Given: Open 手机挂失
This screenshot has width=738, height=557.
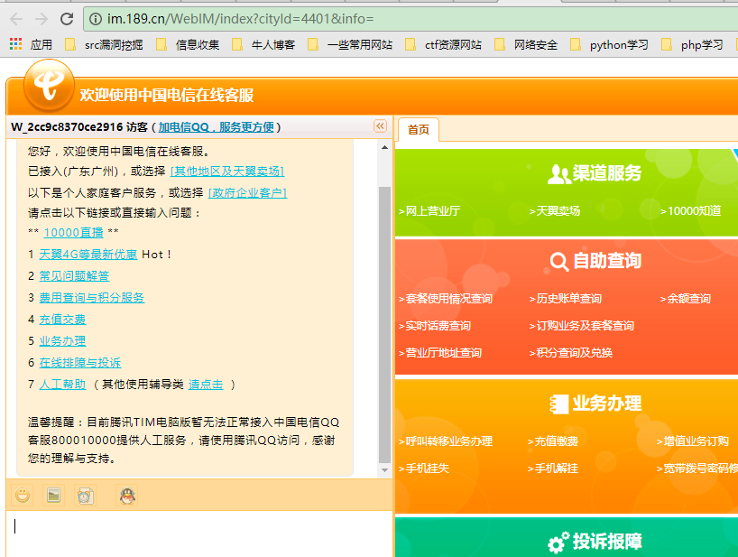Looking at the screenshot, I should point(424,469).
